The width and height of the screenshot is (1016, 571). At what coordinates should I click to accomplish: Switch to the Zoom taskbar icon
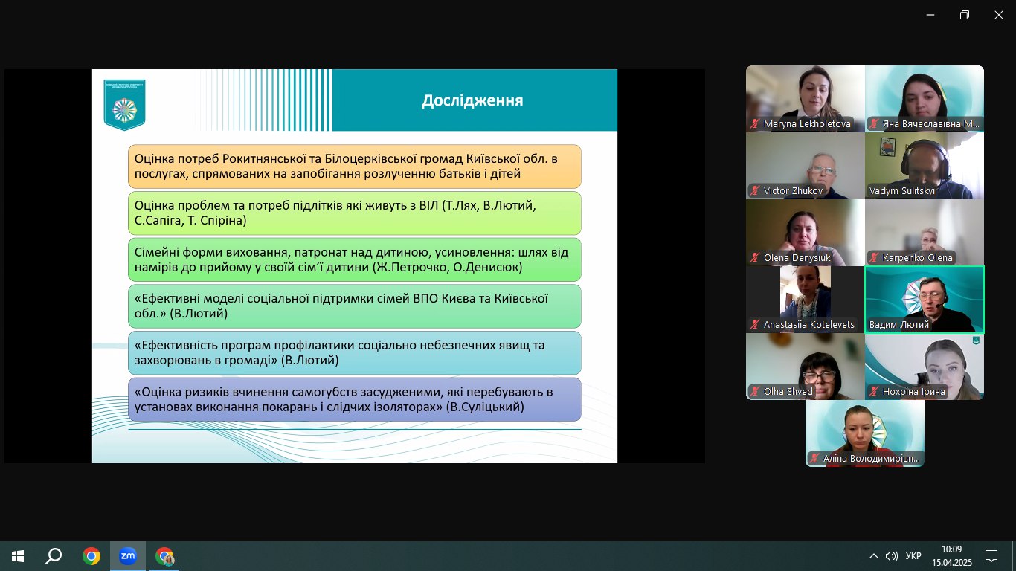pyautogui.click(x=128, y=555)
